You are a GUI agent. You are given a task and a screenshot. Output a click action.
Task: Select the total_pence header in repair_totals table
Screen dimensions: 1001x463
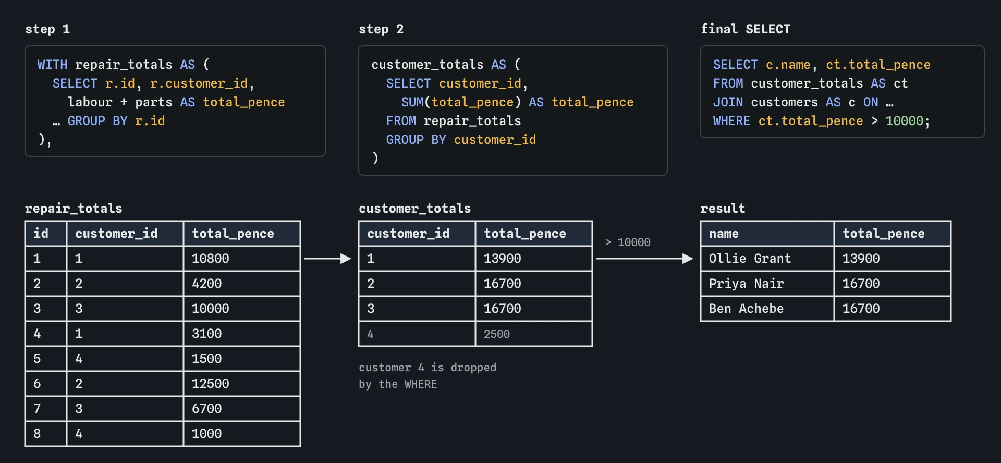pos(242,234)
